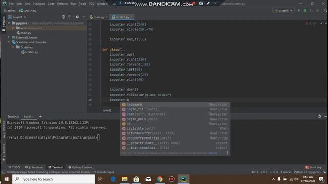
Task: Add a new terminal session
Action: coord(40,116)
